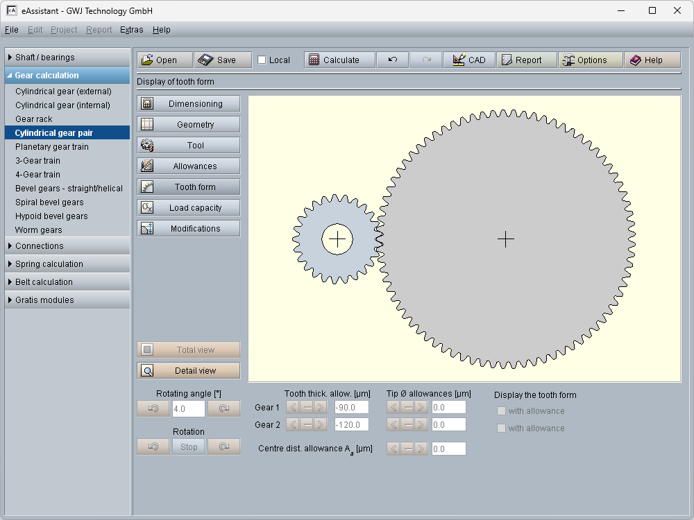Viewport: 694px width, 520px height.
Task: Open the CAD export tool
Action: [x=469, y=60]
